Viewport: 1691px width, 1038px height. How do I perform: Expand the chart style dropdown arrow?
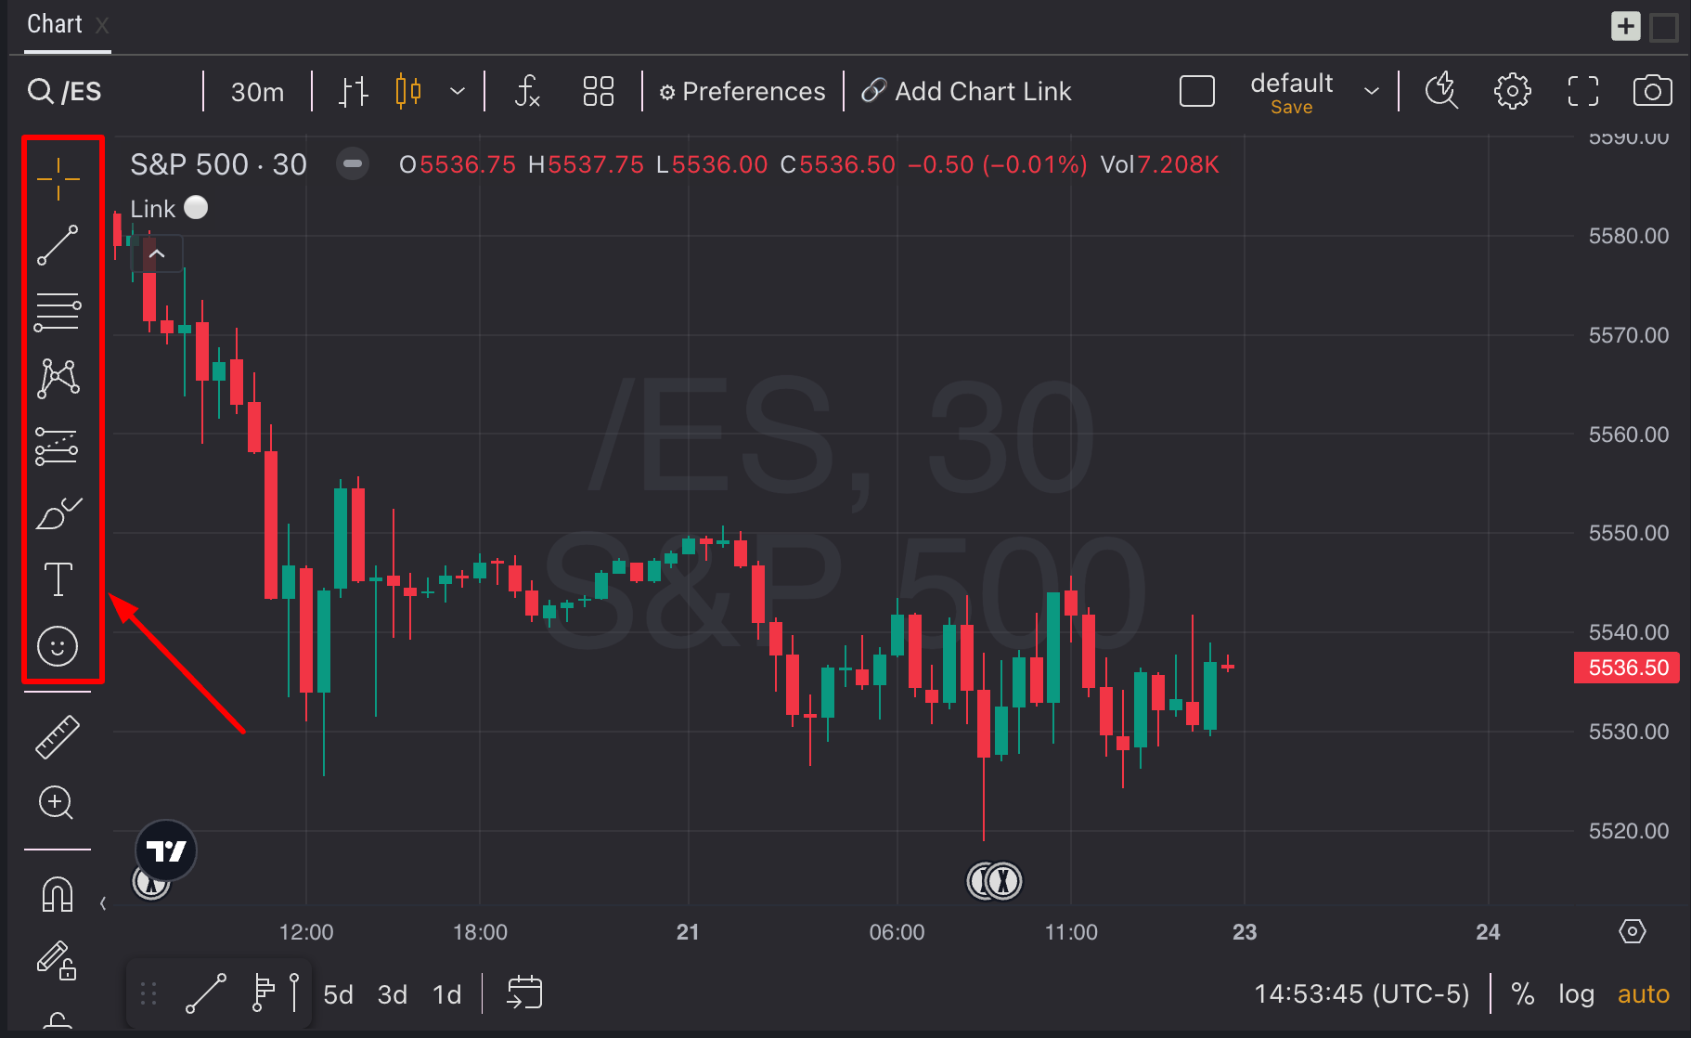[457, 91]
